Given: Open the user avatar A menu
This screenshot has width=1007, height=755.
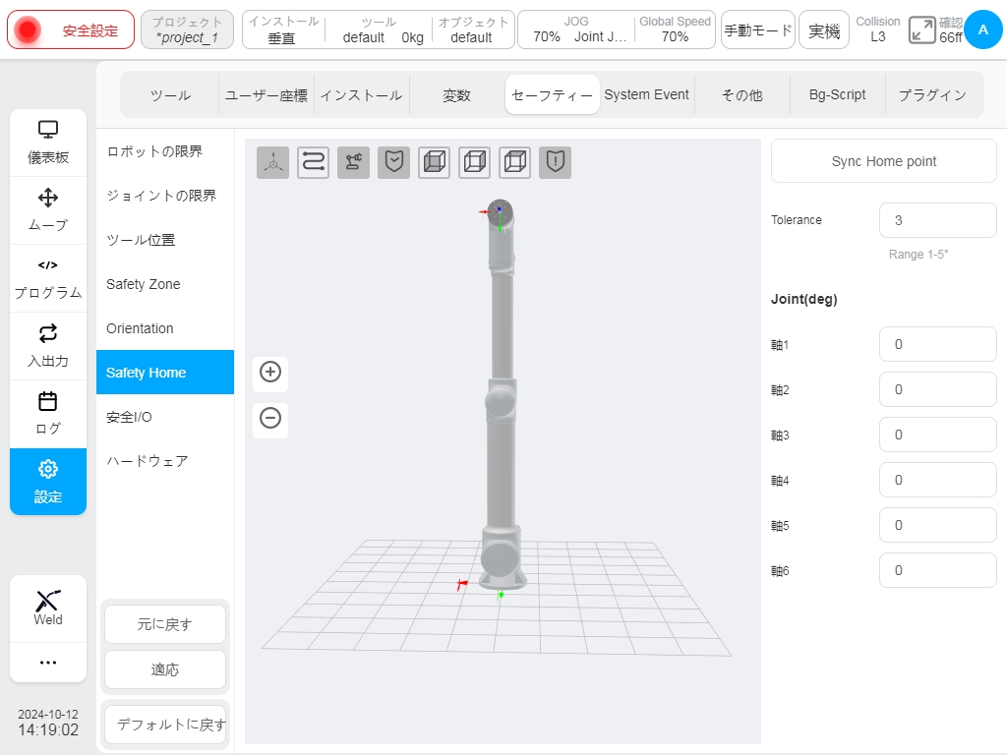Looking at the screenshot, I should [x=982, y=29].
